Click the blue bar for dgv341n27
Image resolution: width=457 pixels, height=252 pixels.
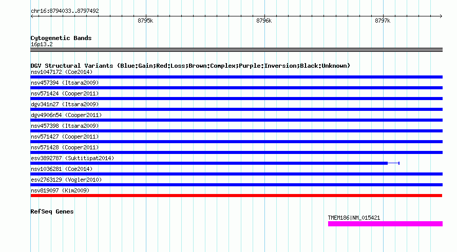click(236, 109)
